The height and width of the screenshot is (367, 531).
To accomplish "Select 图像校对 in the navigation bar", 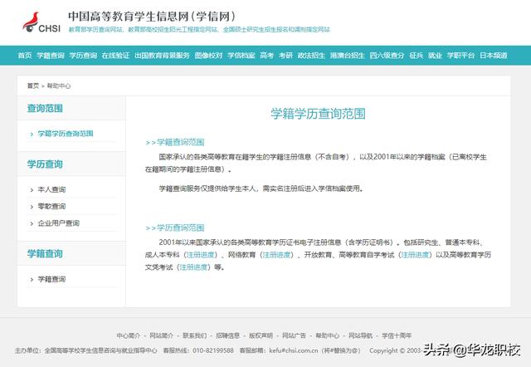I will (x=208, y=56).
